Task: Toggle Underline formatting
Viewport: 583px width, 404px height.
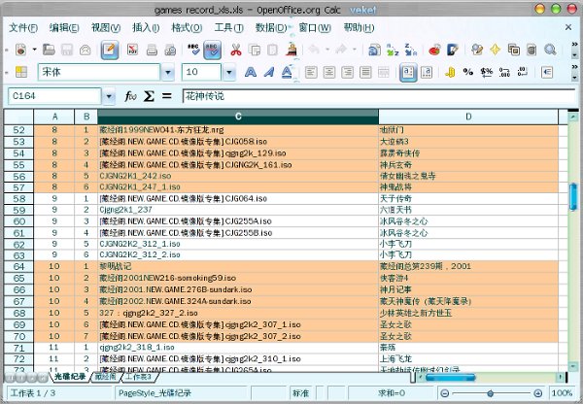Action: [x=287, y=72]
